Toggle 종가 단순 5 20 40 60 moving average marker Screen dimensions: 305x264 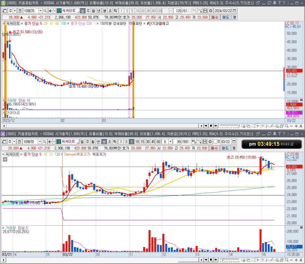tap(22, 23)
